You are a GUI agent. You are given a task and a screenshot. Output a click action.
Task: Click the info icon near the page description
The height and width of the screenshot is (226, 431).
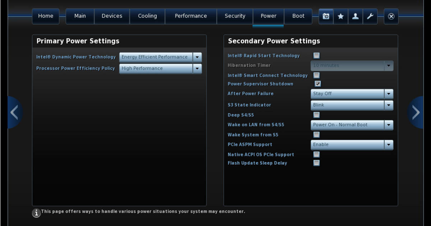(x=36, y=212)
